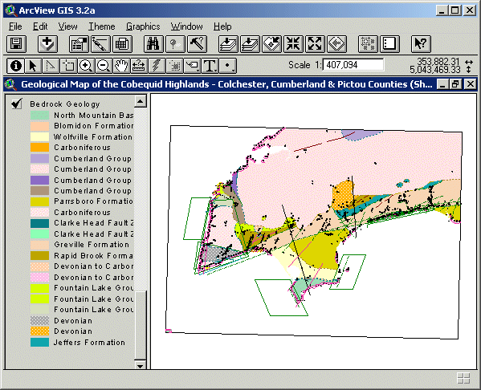Select the Pointer tool

(33, 66)
